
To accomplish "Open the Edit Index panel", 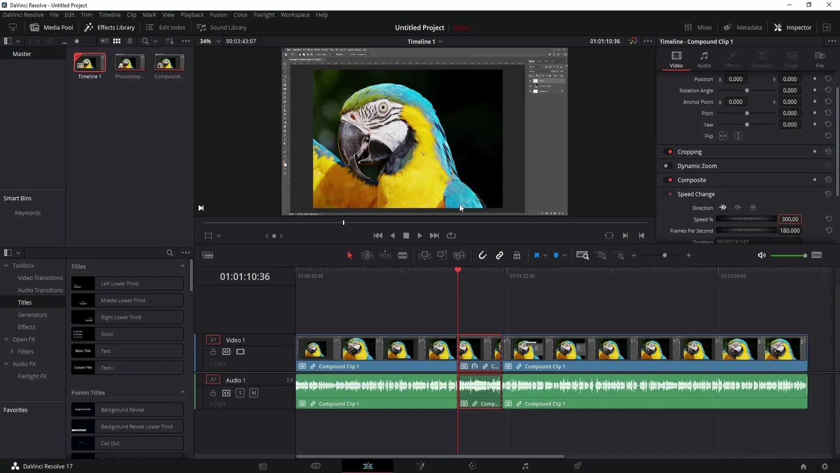I will click(x=166, y=27).
